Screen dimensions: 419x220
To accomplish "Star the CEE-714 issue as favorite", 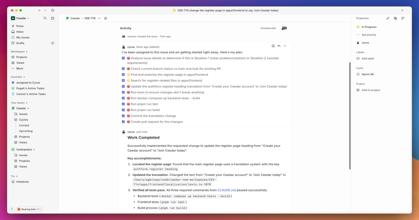I will [105, 18].
